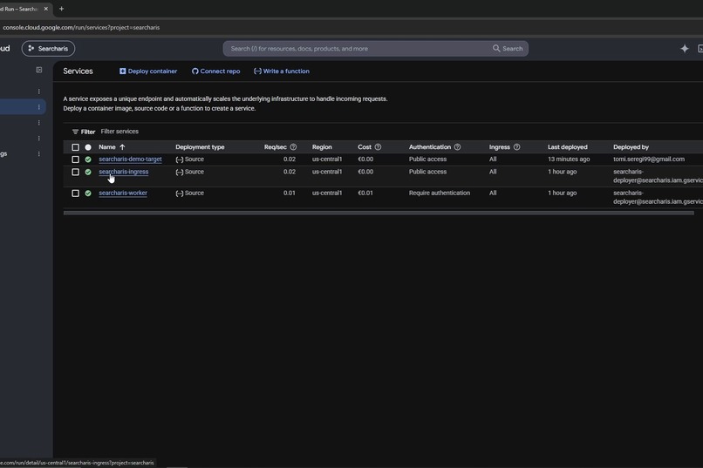Click the ascending sort arrow beside Name

(x=122, y=147)
